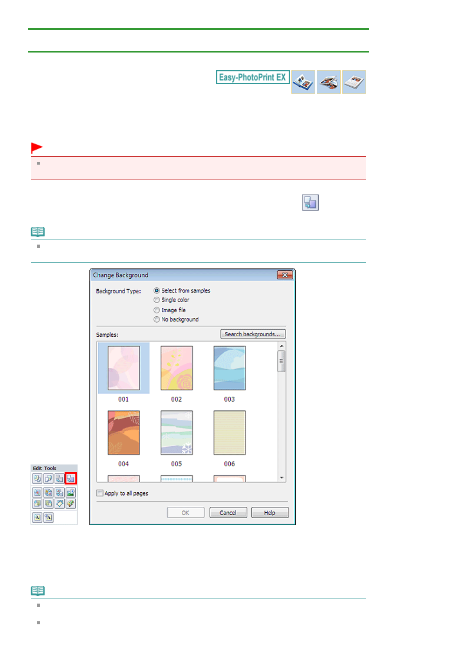
Task: Click the samples list scrollbar thumb
Action: [281, 361]
